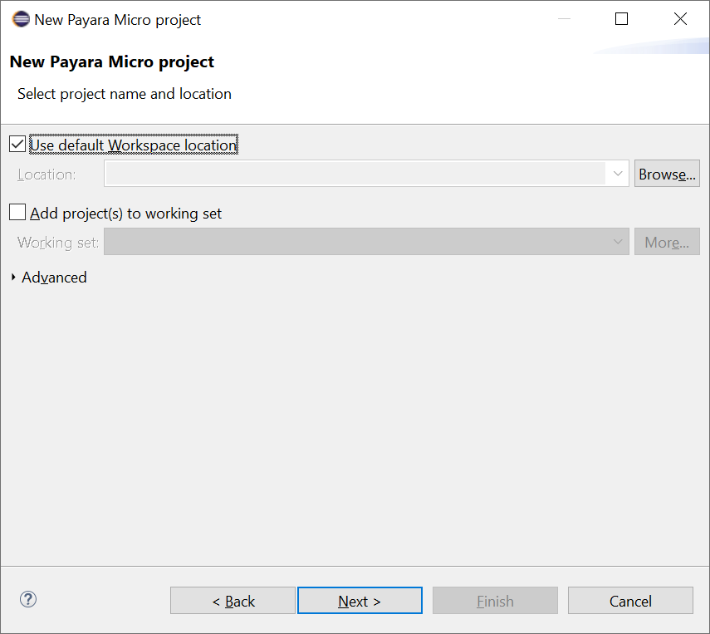This screenshot has height=634, width=710.
Task: Expand the Advanced section triangle
Action: tap(13, 278)
